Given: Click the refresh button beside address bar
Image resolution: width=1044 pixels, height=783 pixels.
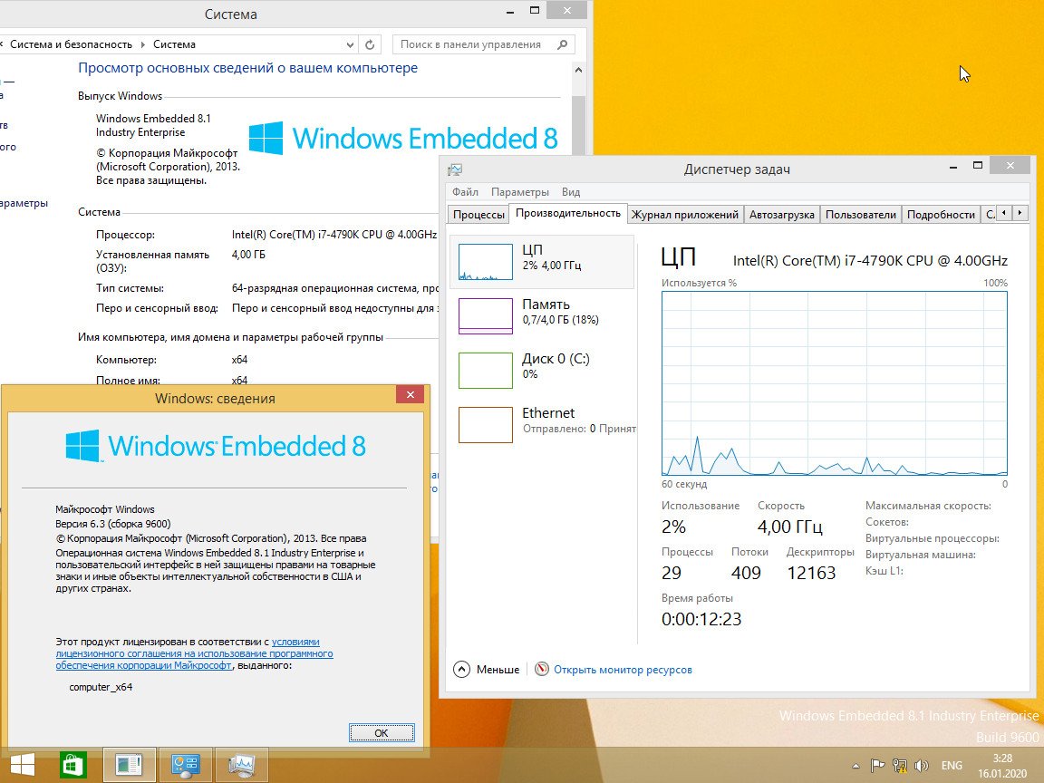Looking at the screenshot, I should 370,44.
